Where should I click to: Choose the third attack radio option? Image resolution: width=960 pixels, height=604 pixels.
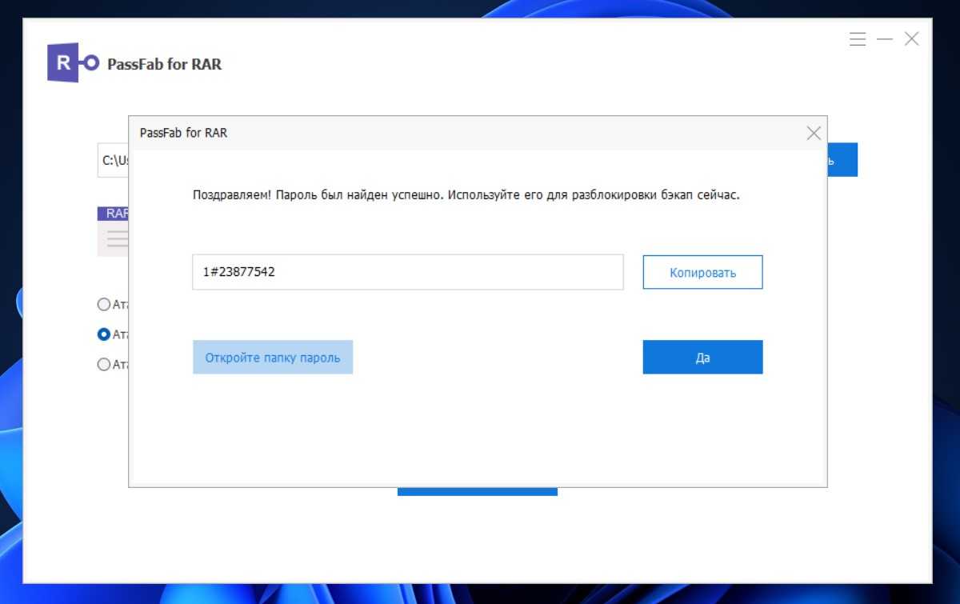[103, 365]
